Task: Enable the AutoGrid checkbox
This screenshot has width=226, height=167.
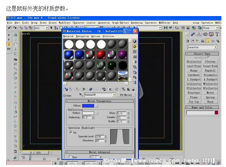Action: click(x=209, y=57)
